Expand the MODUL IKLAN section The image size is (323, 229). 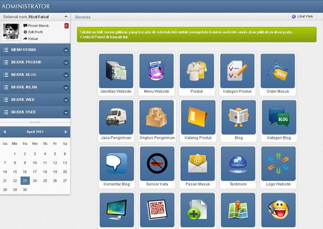pos(35,87)
